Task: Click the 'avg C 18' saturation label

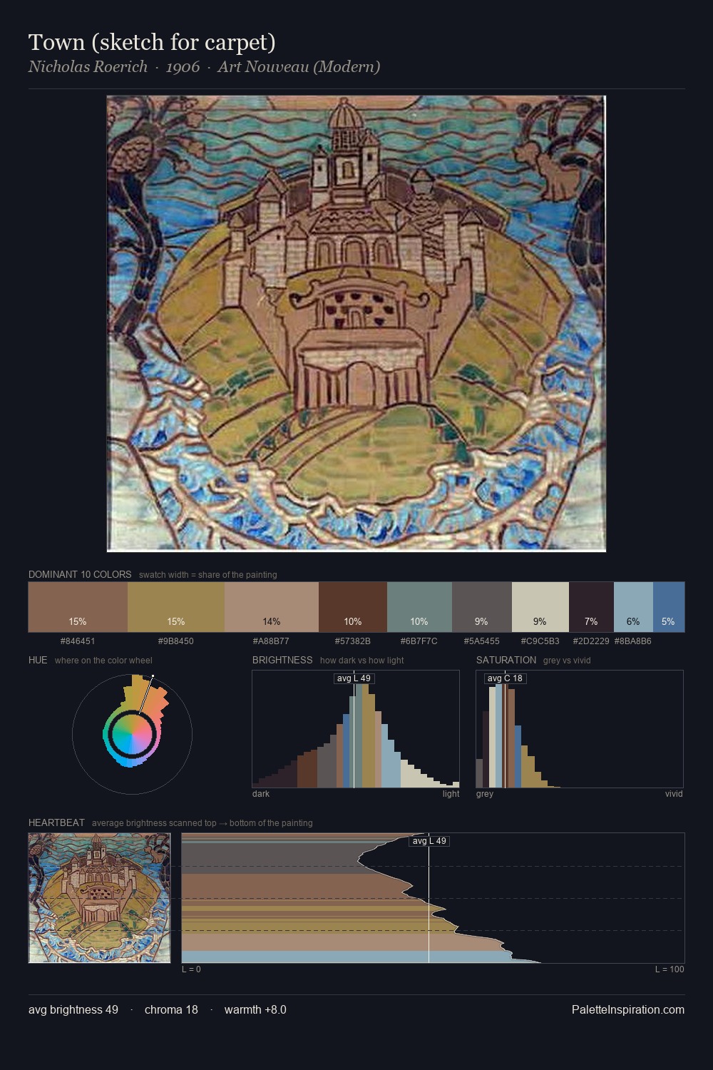Action: [x=506, y=678]
